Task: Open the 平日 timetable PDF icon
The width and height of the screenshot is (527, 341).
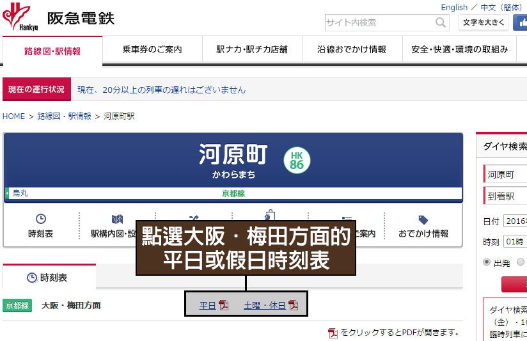Action: coord(223,305)
